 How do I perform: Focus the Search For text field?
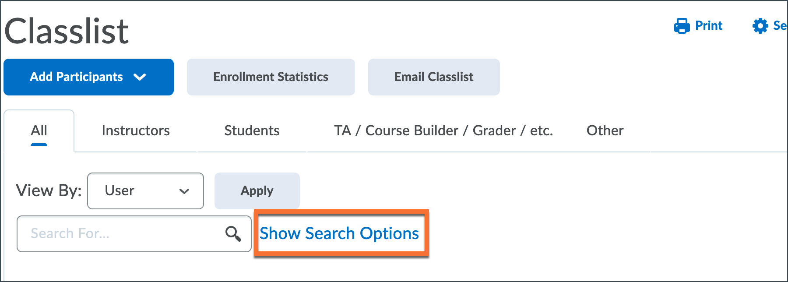coord(118,234)
